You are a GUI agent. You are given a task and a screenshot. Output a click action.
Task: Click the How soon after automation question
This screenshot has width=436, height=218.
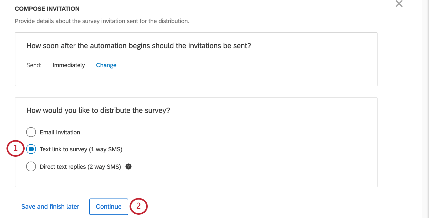[139, 46]
